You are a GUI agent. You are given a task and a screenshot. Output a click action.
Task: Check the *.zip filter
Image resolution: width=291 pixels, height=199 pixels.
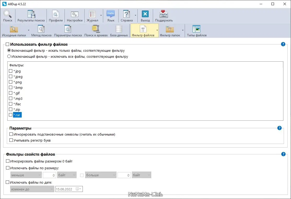point(10,109)
